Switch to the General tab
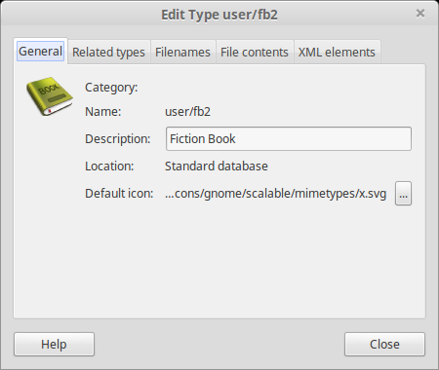This screenshot has height=370, width=439. [40, 52]
